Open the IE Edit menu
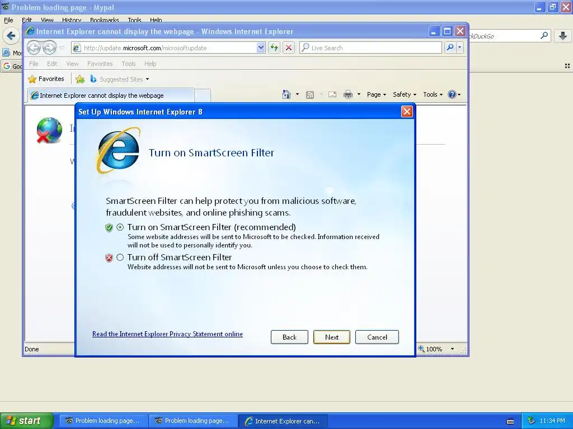573x429 pixels. (52, 64)
